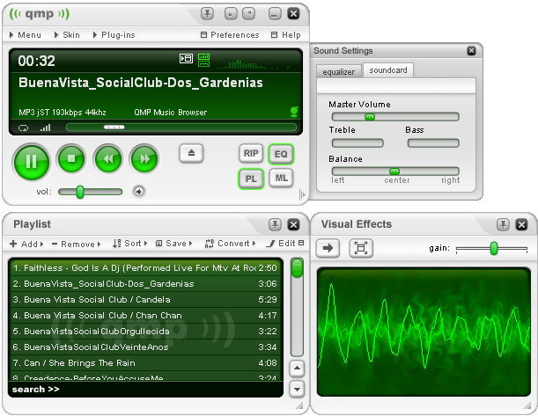Pause the currently playing track
The image size is (538, 416).
[x=33, y=160]
